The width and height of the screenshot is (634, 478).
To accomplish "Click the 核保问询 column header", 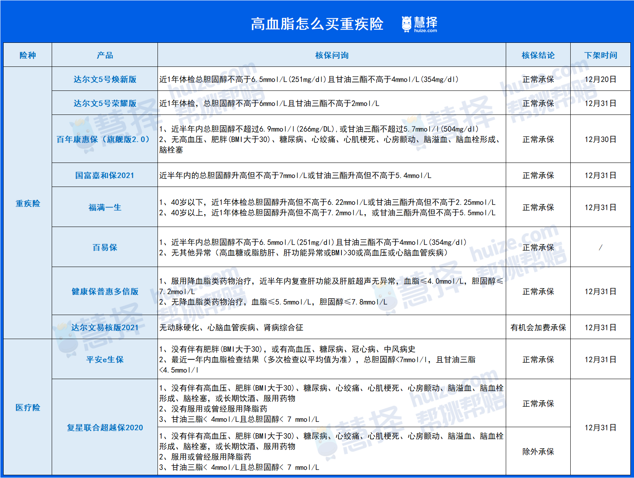I will tap(331, 55).
